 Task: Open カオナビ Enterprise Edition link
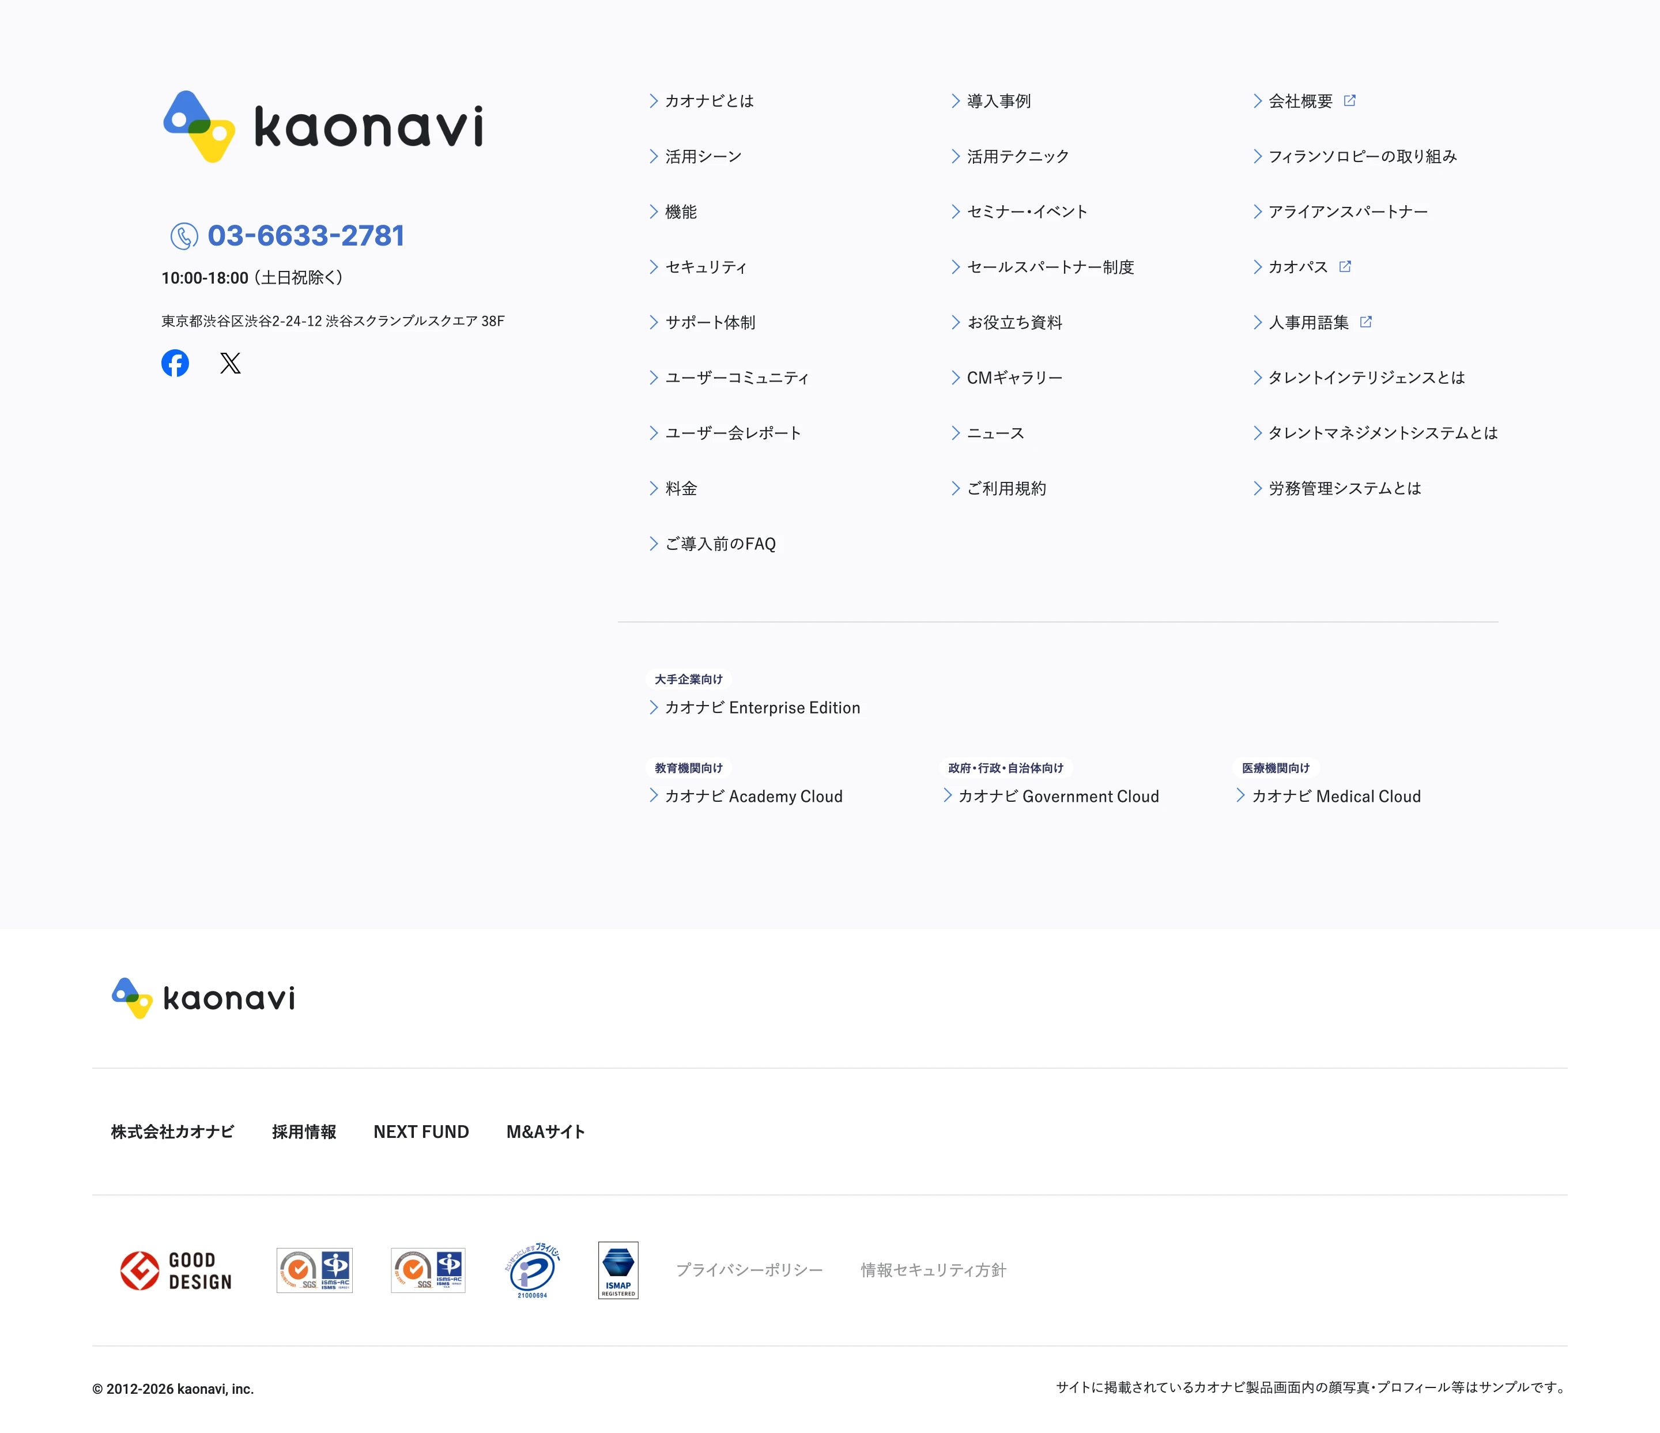762,707
